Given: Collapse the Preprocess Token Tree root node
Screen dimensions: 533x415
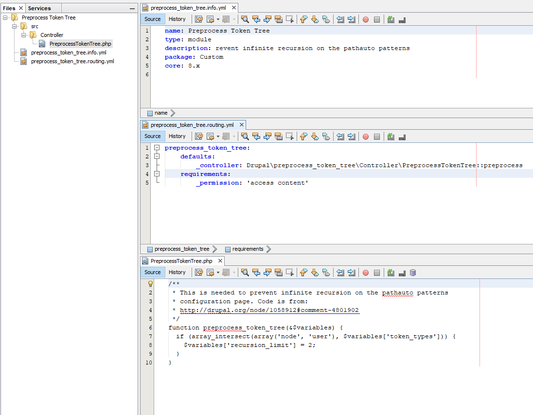Looking at the screenshot, I should tap(5, 17).
